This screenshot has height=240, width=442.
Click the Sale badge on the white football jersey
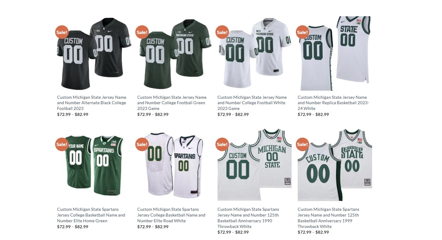222,32
